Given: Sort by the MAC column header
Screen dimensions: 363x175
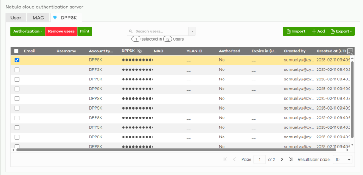Looking at the screenshot, I should tap(159, 51).
